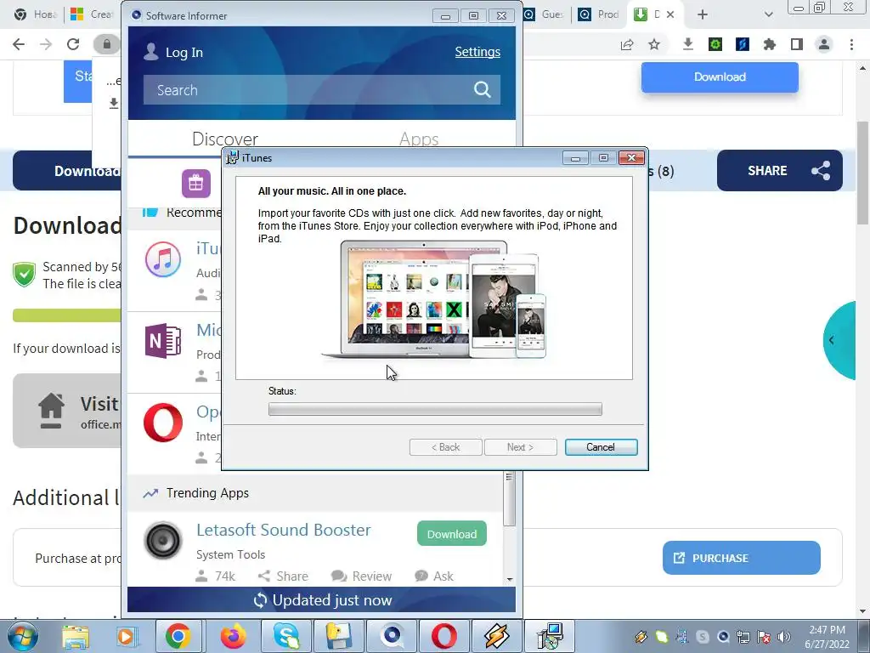Open the Settings link in Software Informer
The height and width of the screenshot is (653, 870).
[477, 52]
